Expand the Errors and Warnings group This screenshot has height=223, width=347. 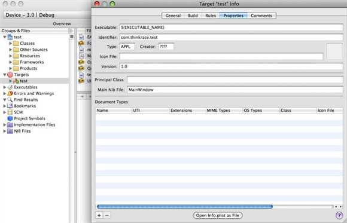click(5, 93)
